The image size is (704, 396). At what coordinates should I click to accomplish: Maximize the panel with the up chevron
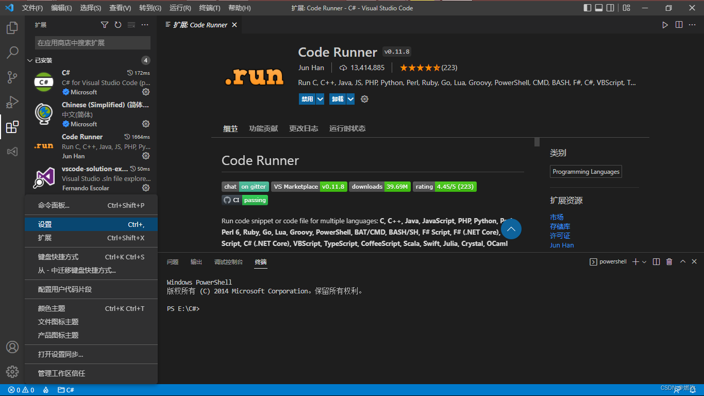click(683, 262)
